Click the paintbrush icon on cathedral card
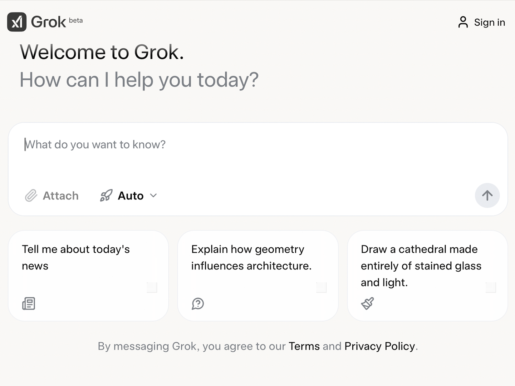The height and width of the screenshot is (386, 515). click(x=367, y=303)
